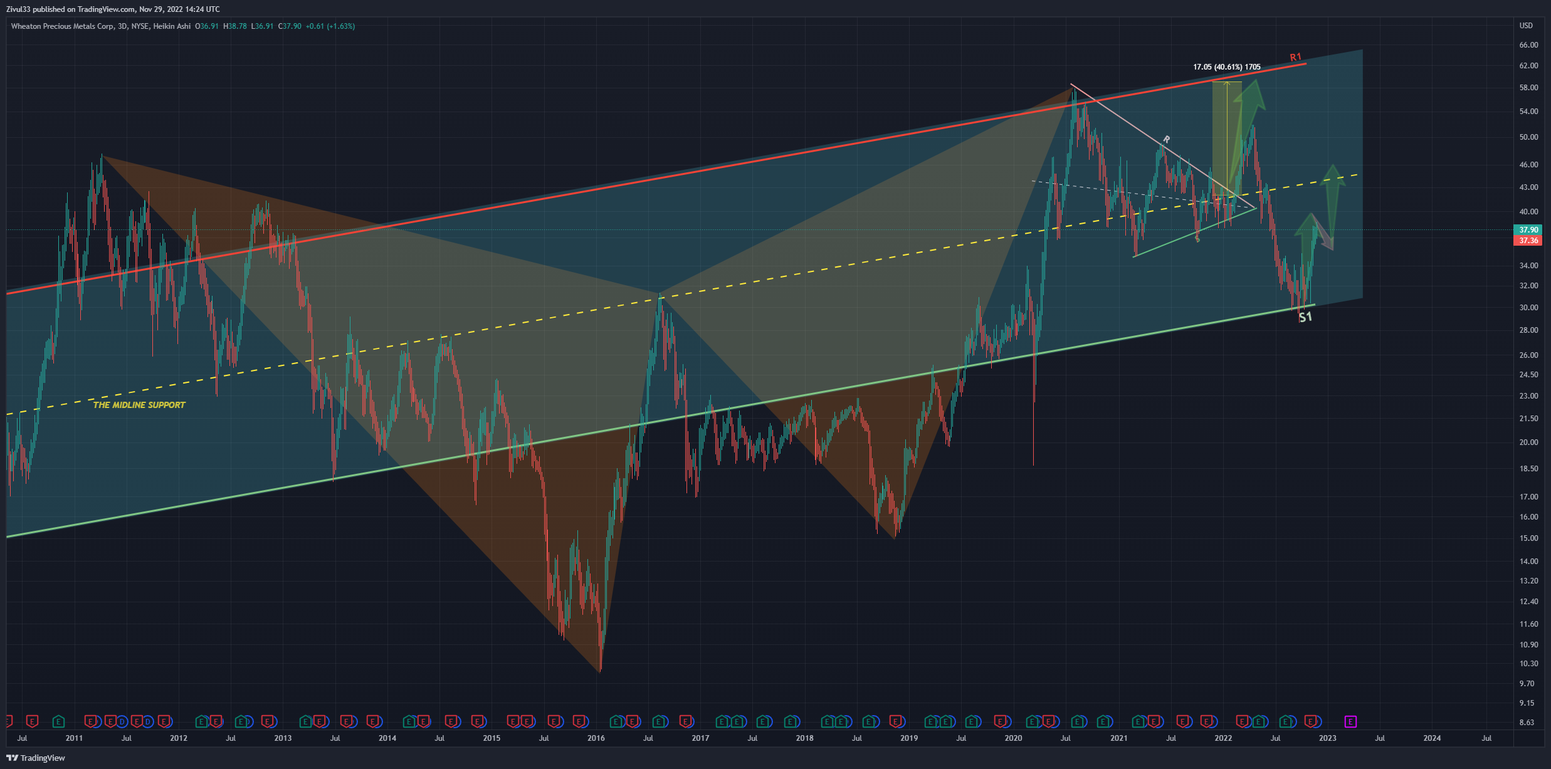This screenshot has height=769, width=1551.
Task: Click the 8.63 level on price axis
Action: pos(1527,723)
